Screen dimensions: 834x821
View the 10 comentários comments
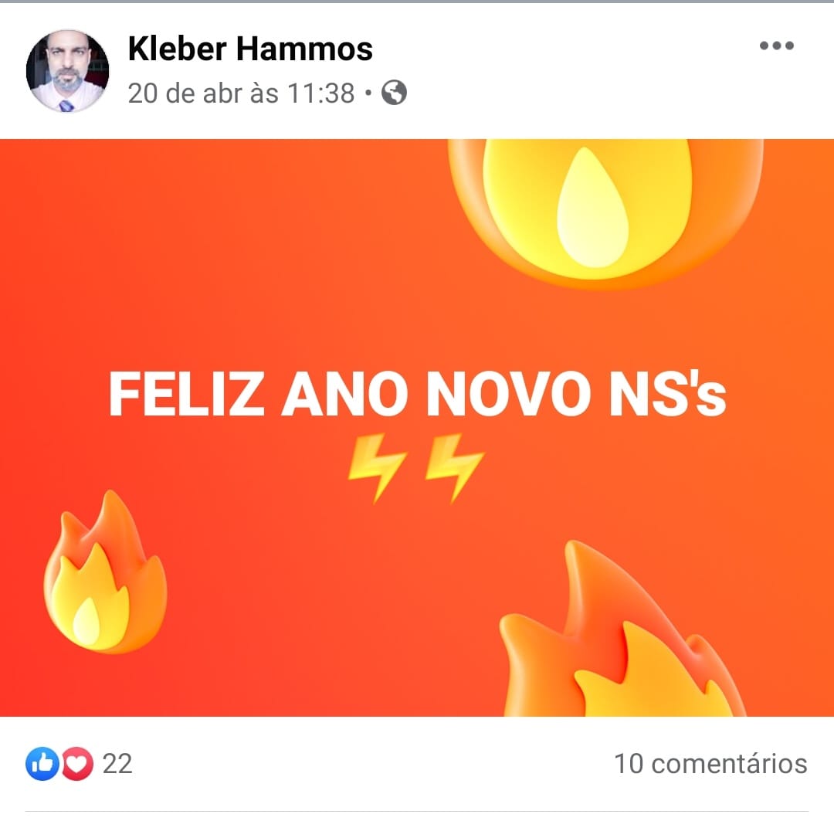[710, 764]
